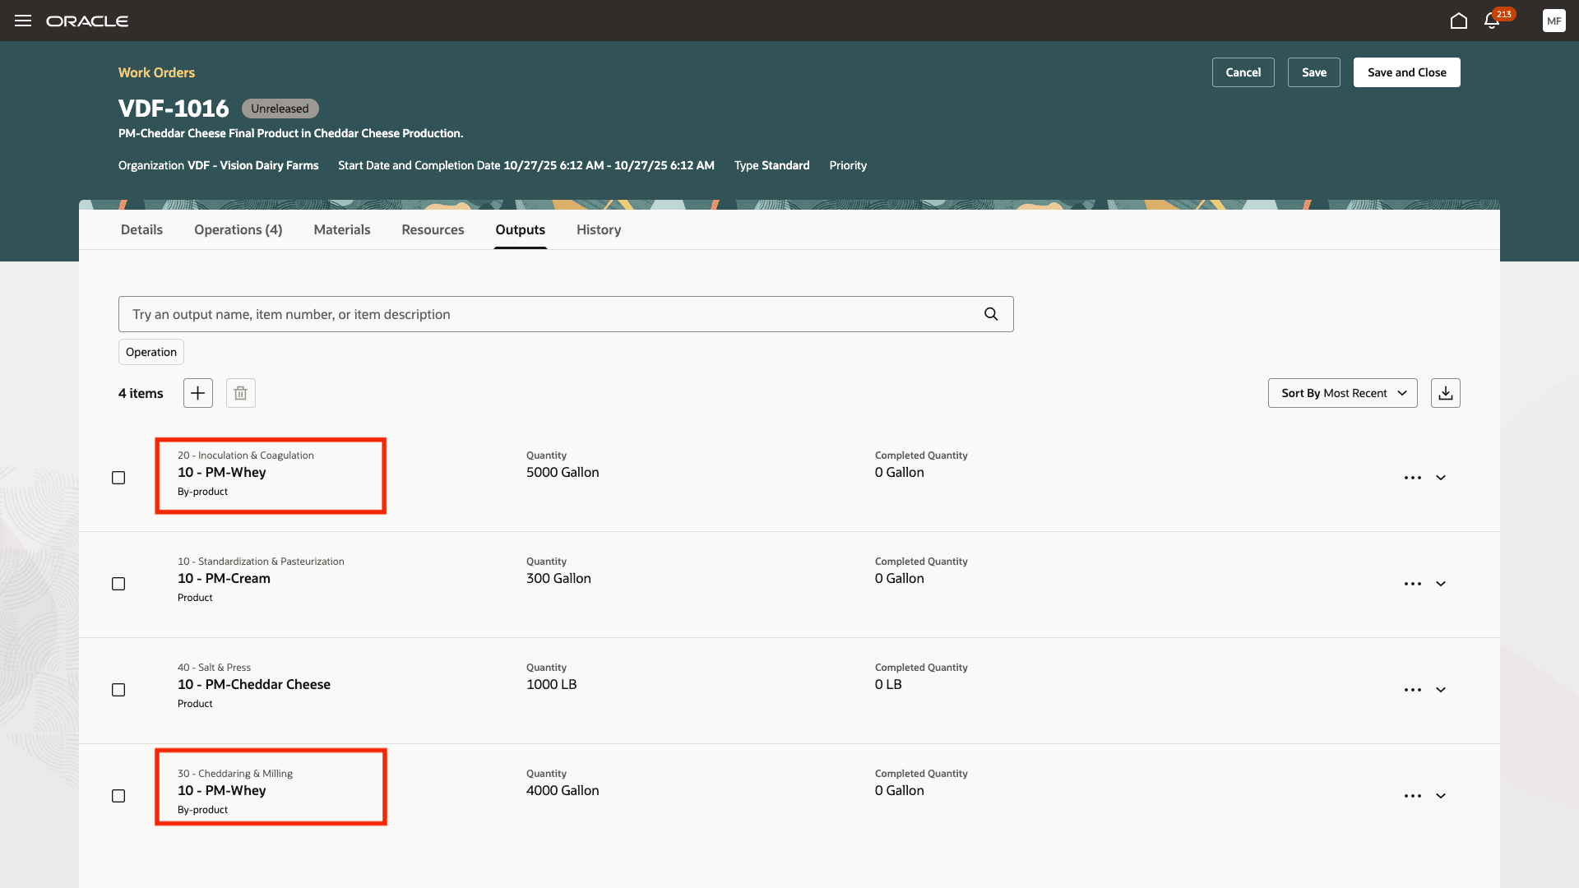Click into the output search field

point(551,314)
